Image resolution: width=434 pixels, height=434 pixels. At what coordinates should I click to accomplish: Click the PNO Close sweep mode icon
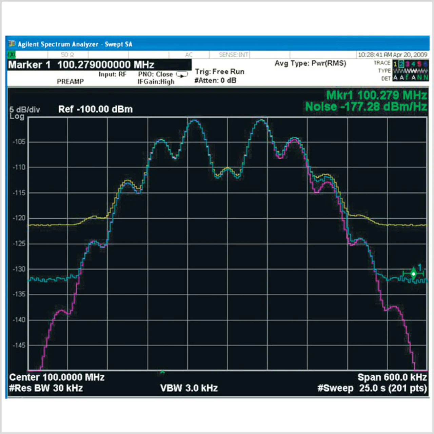click(x=182, y=75)
